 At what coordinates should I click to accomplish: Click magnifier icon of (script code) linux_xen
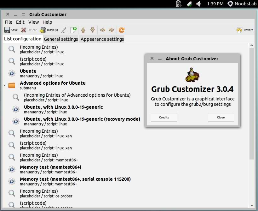pyautogui.click(x=12, y=145)
